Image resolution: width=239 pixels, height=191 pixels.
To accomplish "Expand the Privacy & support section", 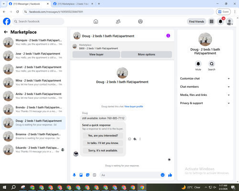I will coord(205,103).
